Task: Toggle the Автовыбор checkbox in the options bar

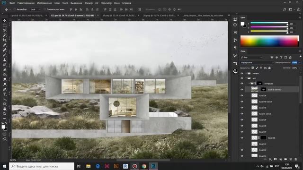Action: (x=15, y=9)
